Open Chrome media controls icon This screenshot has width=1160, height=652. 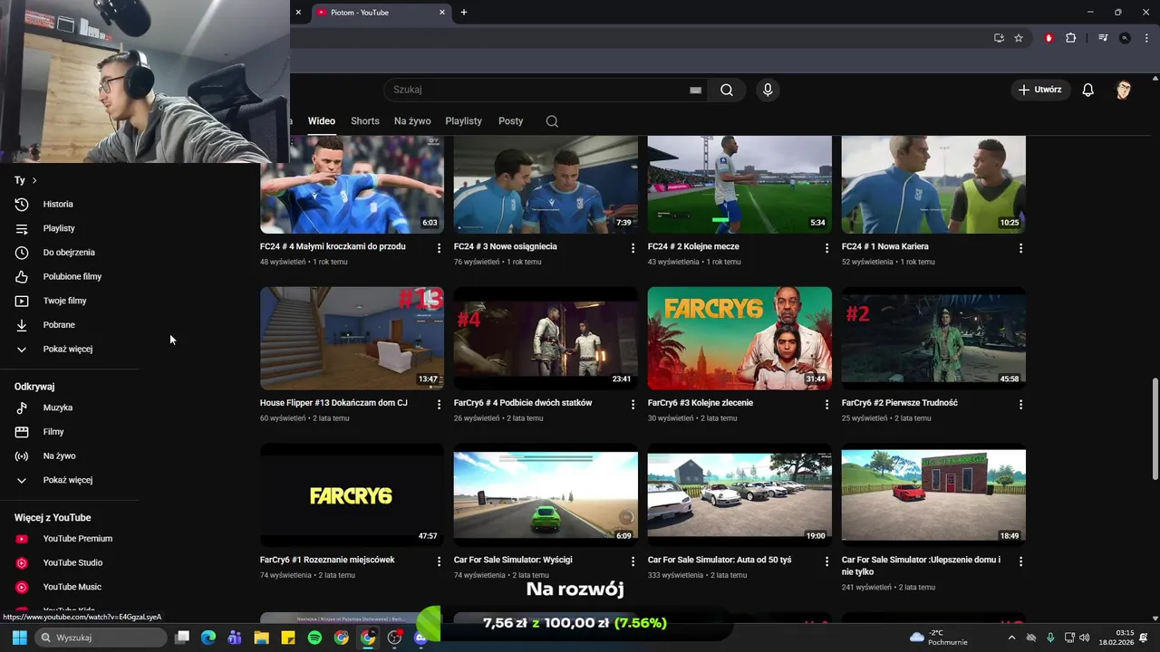1103,38
